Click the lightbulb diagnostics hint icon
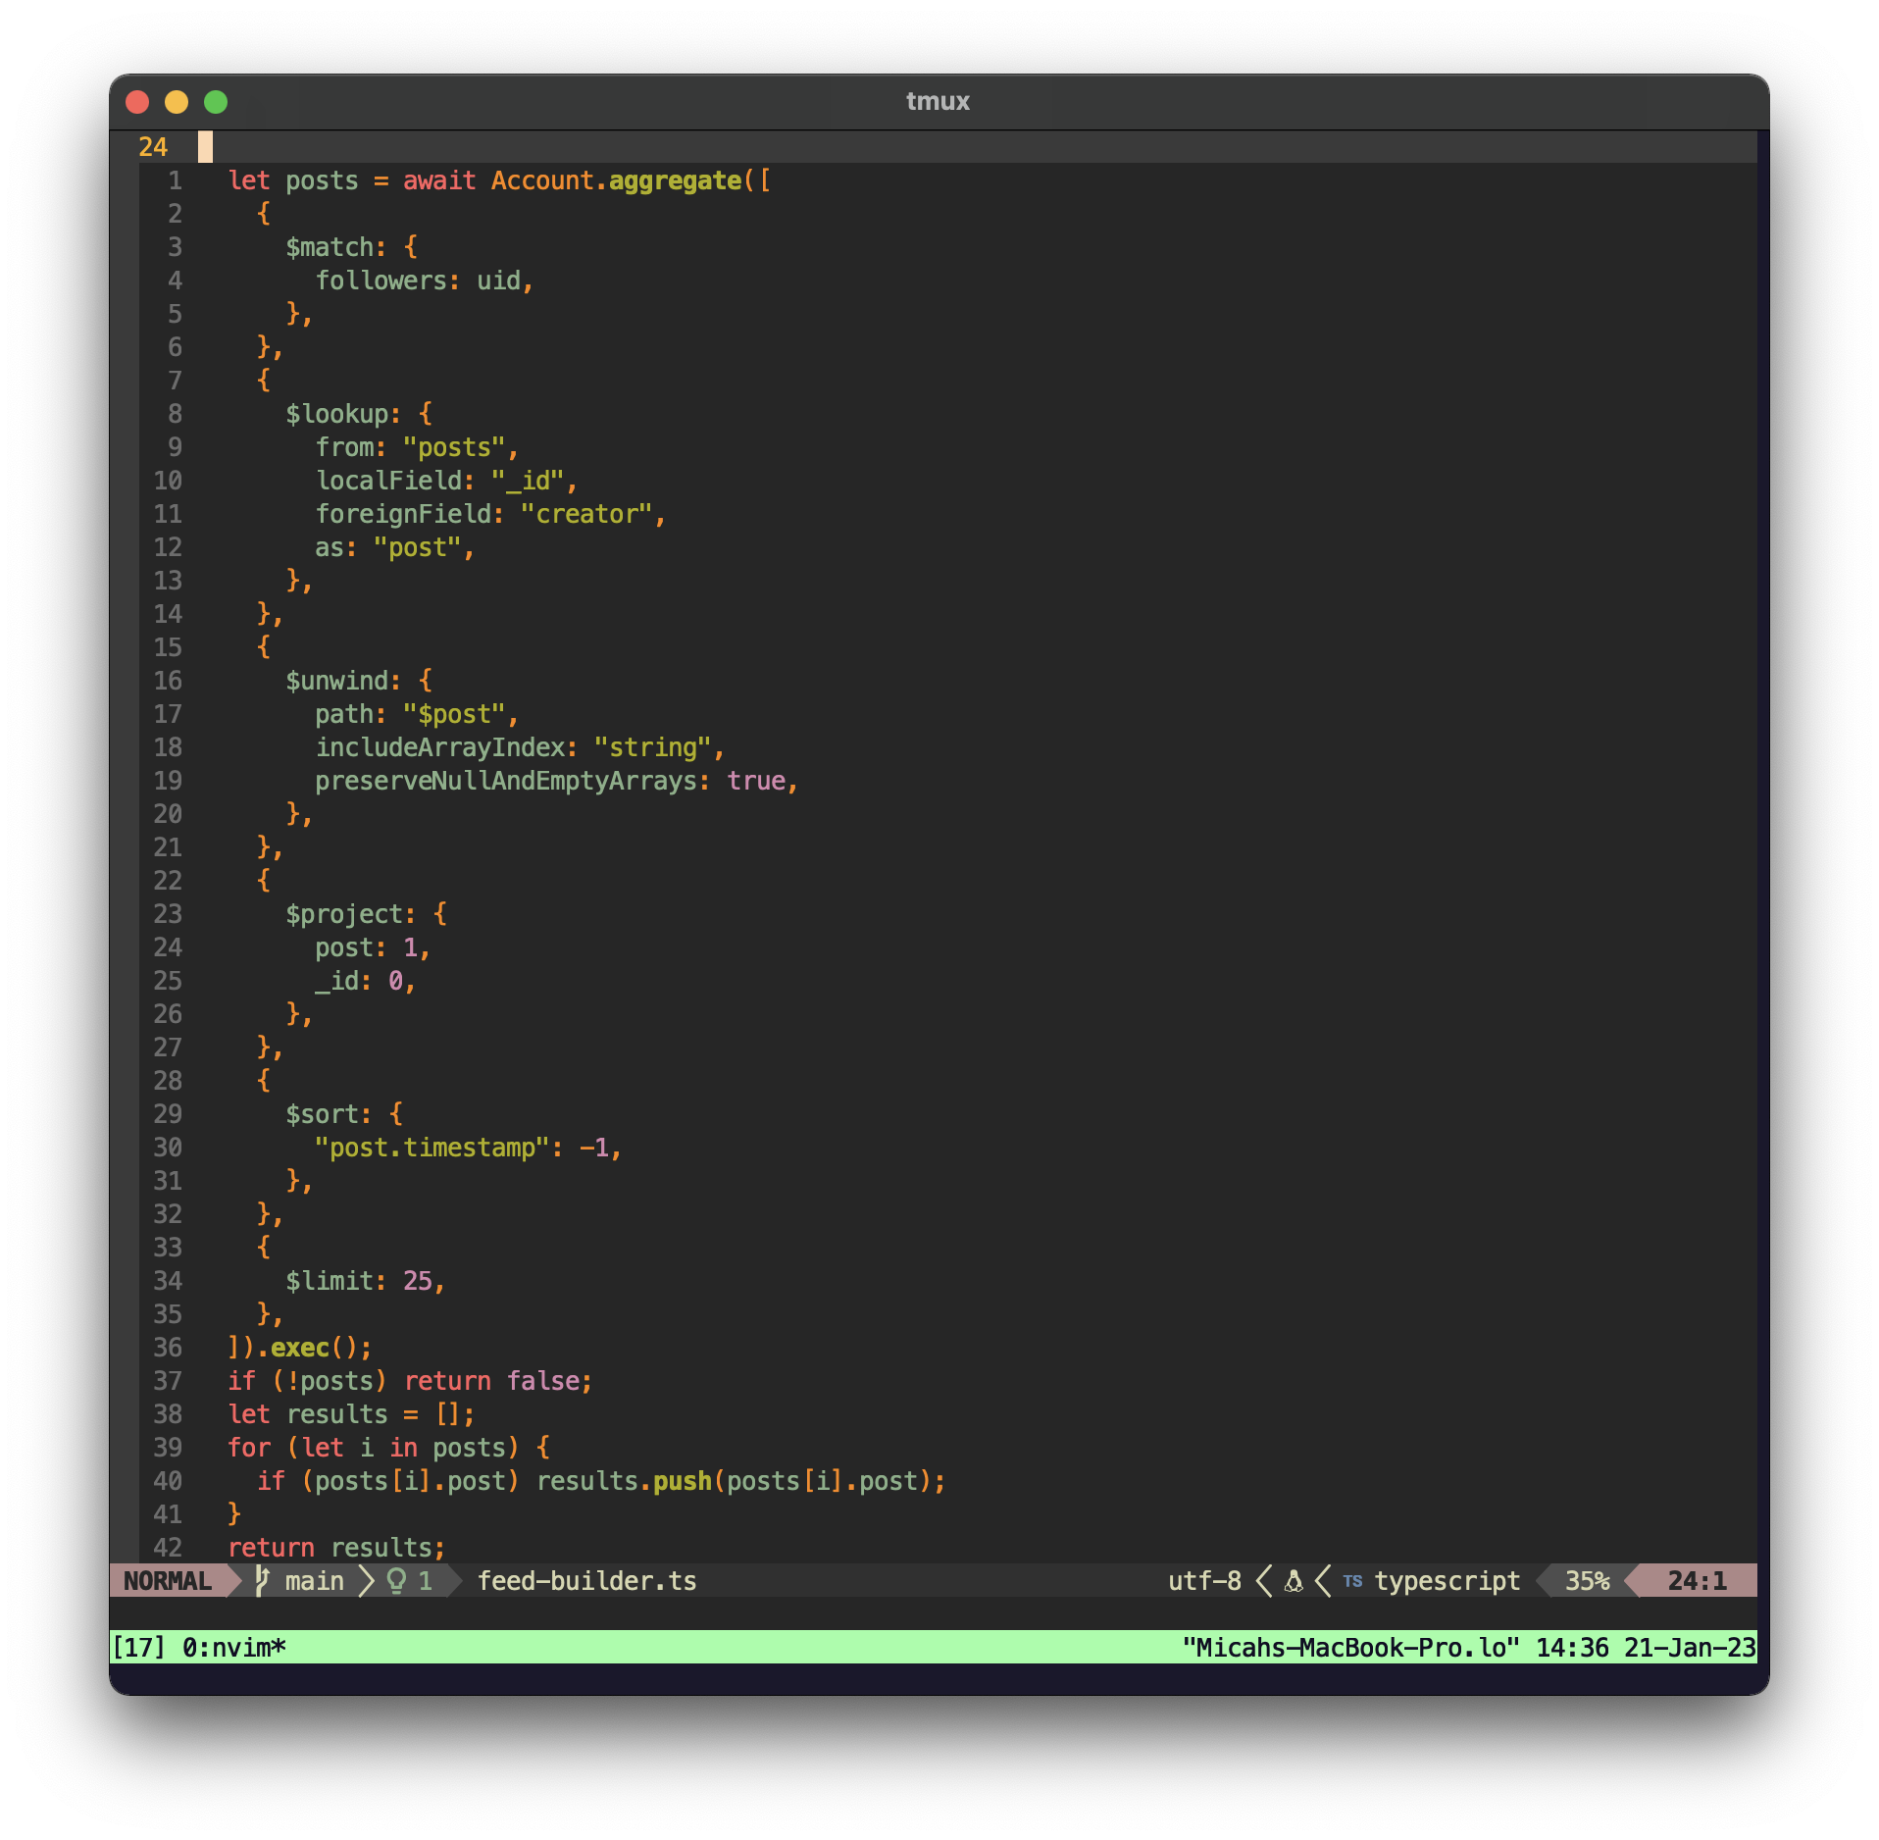1879x1840 pixels. click(x=396, y=1580)
